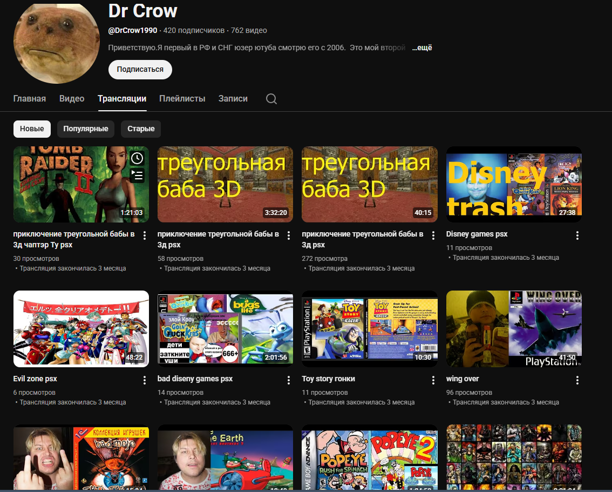Play the Popeye Game Boy Advance thumbnail
This screenshot has width=612, height=492.
pyautogui.click(x=370, y=457)
